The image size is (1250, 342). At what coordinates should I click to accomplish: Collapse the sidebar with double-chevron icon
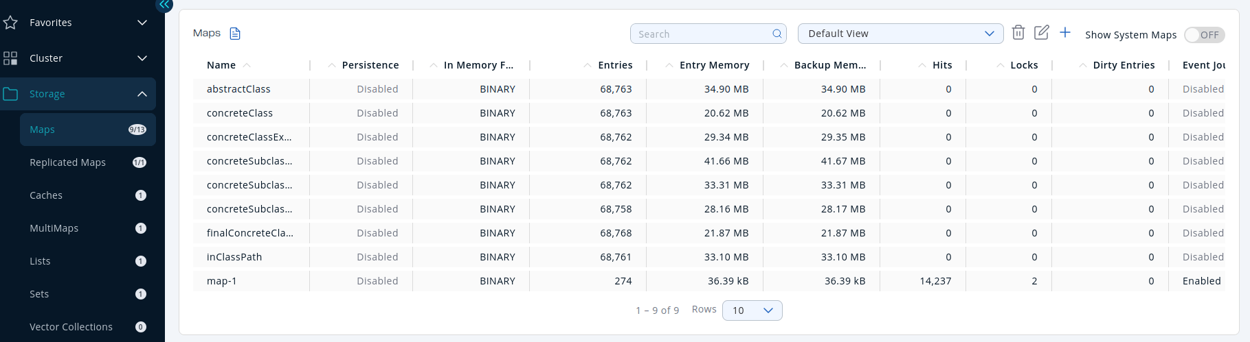pyautogui.click(x=164, y=5)
